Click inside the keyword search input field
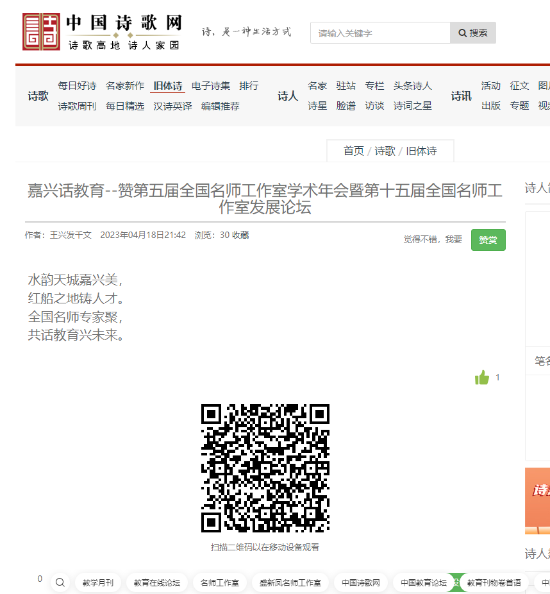 (378, 33)
